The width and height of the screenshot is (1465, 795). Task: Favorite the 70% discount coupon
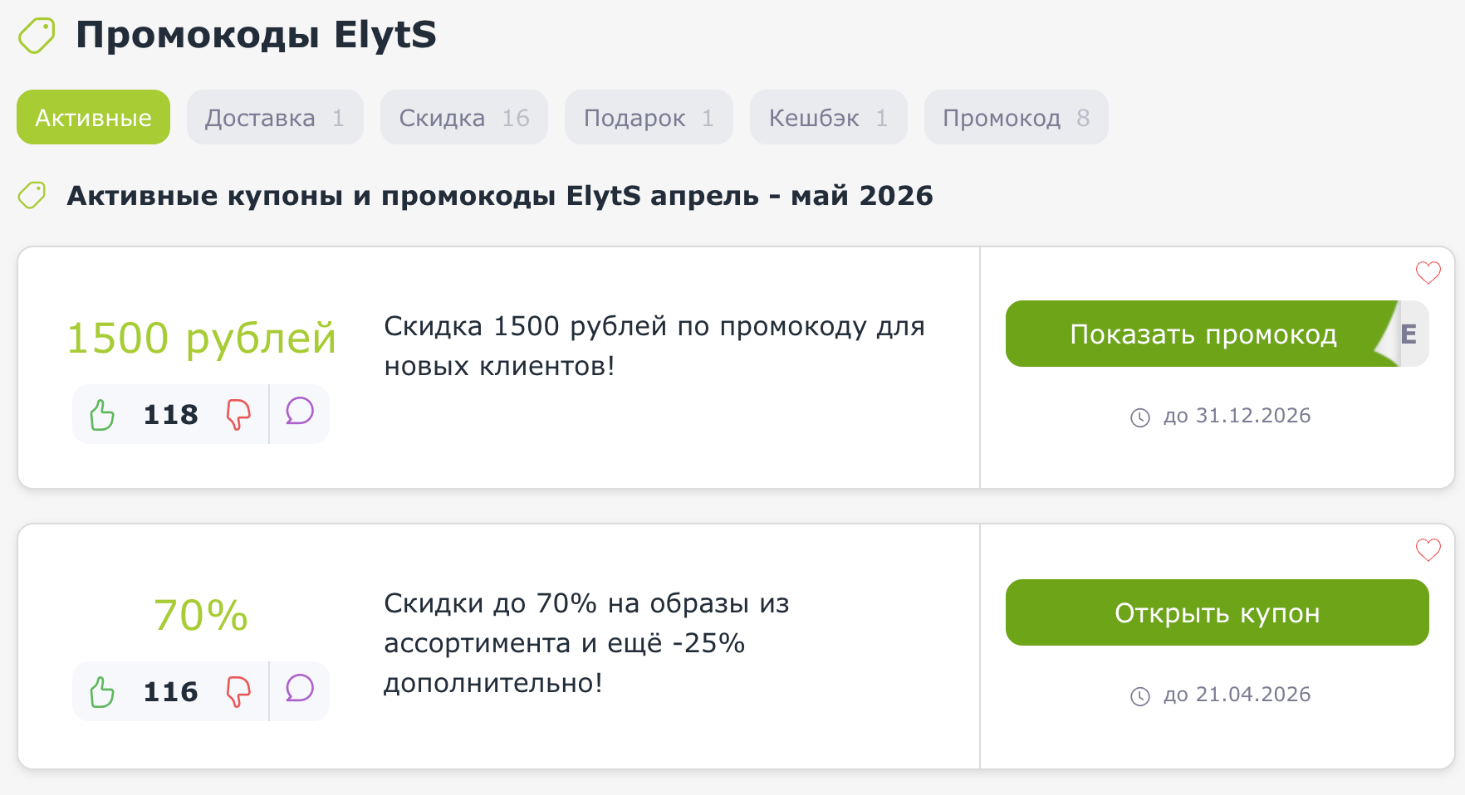click(1428, 549)
